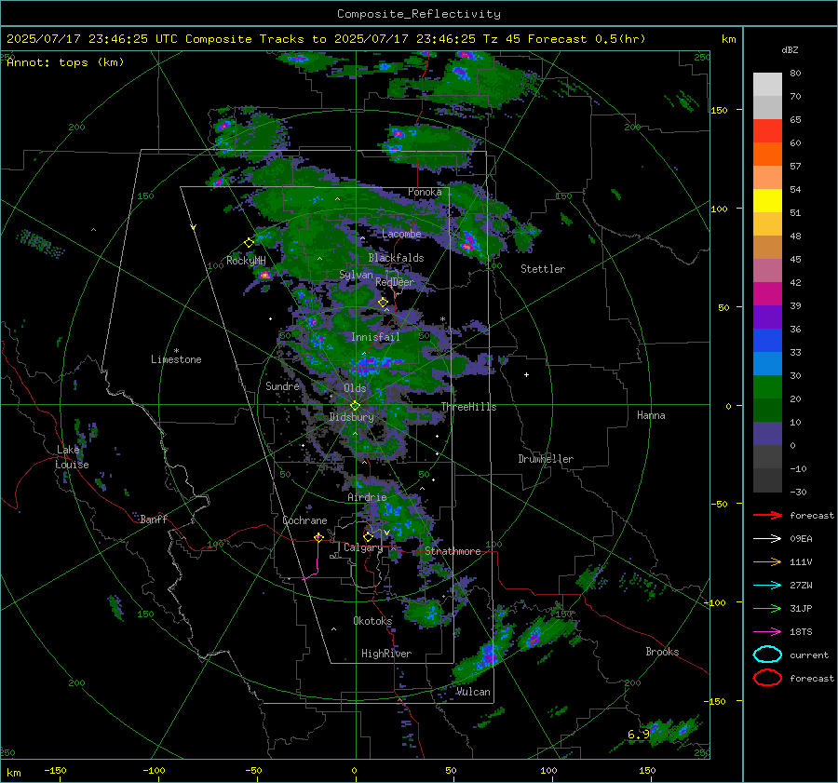
Task: Click the Calgary city label
Action: coord(363,547)
